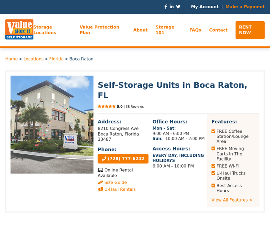Follow the Make a Payment link

245,7
